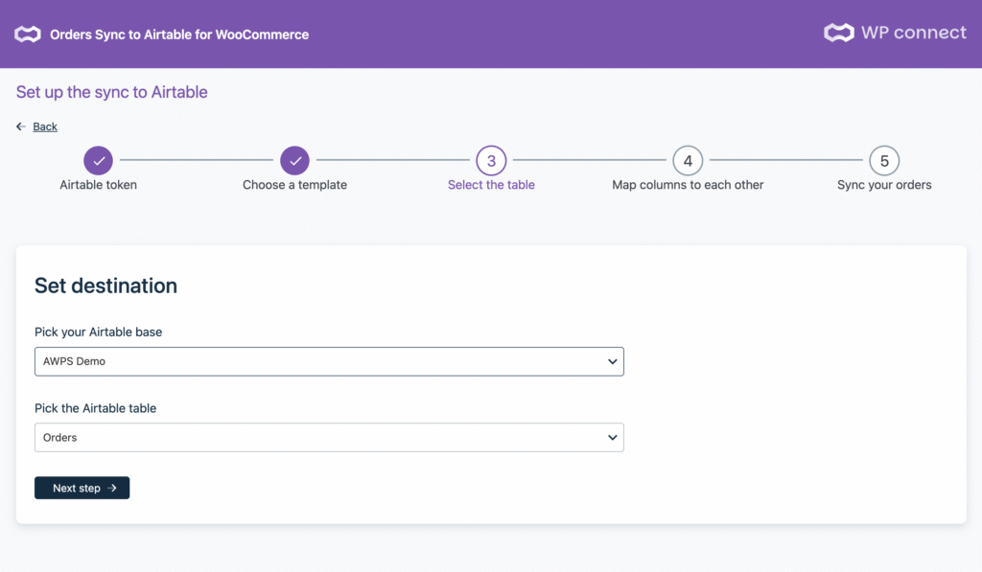Click the chevron on the Airtable base selector
The height and width of the screenshot is (572, 982).
pos(613,362)
